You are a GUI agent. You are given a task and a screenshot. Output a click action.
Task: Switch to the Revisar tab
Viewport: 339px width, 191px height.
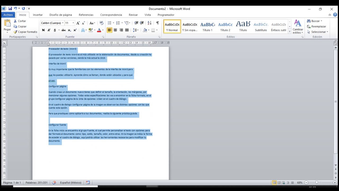coord(133,15)
